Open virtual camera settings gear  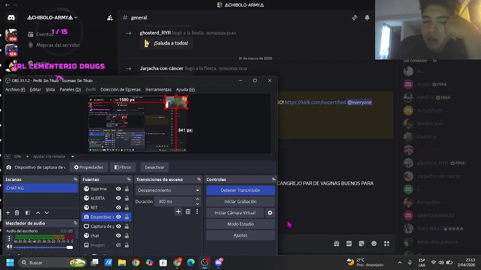pos(270,213)
